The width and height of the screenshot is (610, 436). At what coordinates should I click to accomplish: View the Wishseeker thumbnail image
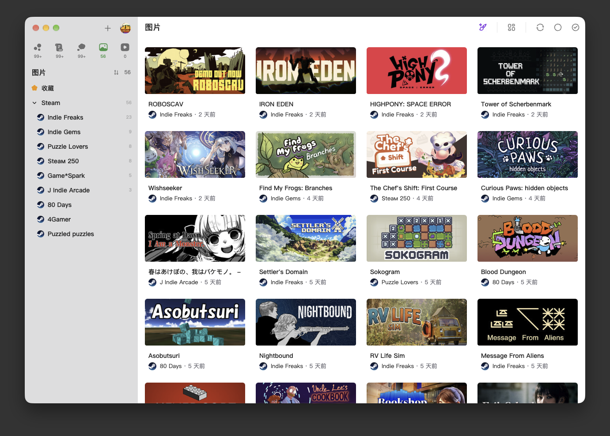[x=195, y=154]
